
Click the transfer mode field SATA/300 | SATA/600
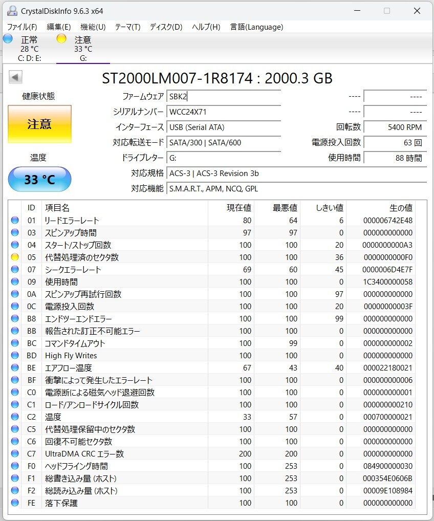click(224, 143)
